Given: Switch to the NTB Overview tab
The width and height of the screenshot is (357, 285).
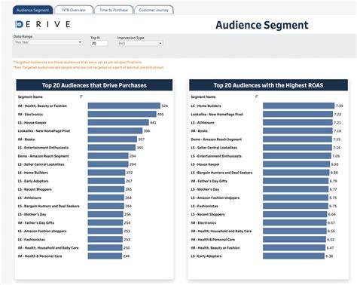Looking at the screenshot, I should [74, 10].
